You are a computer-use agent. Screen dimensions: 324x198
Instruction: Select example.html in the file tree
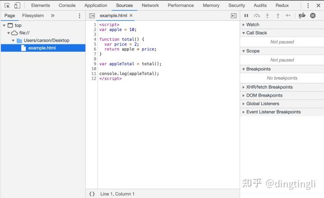[43, 48]
